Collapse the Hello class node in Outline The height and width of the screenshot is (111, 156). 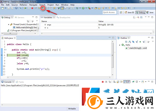pyautogui.click(x=120, y=45)
